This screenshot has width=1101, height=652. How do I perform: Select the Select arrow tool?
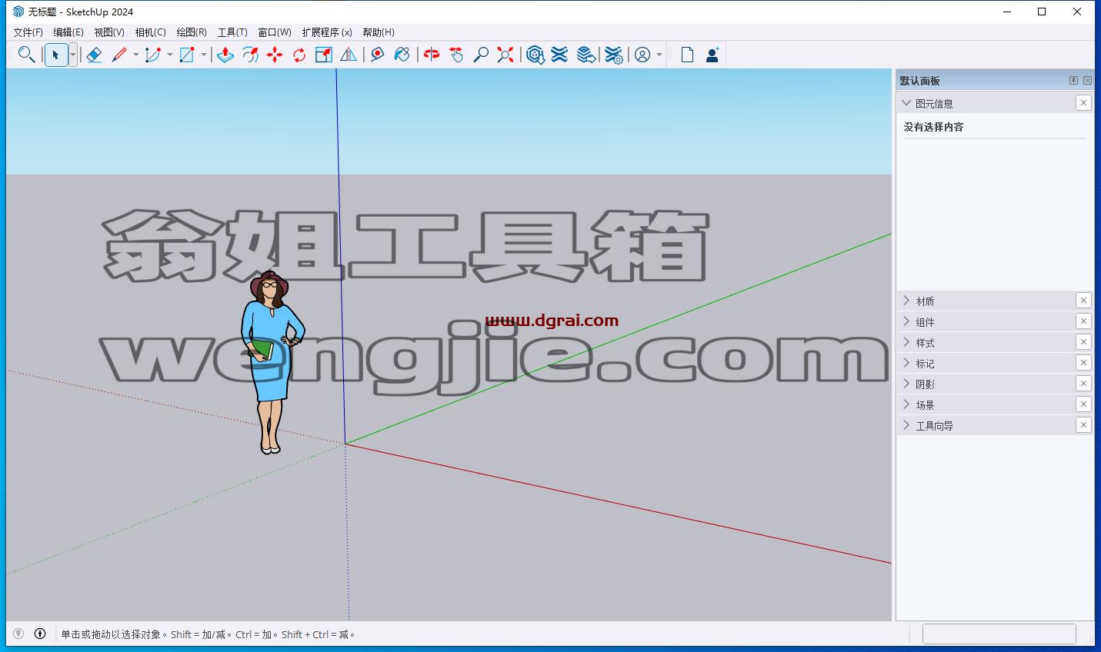click(56, 55)
